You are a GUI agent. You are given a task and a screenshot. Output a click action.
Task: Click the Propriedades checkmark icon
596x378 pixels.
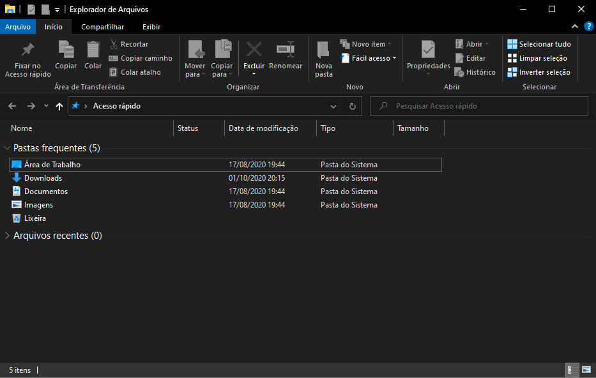point(429,50)
